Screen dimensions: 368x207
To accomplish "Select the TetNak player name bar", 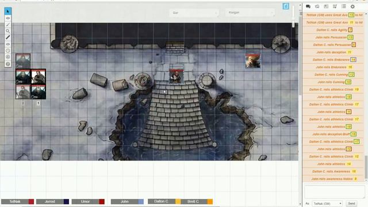I will click(x=15, y=201).
